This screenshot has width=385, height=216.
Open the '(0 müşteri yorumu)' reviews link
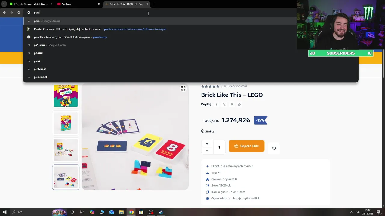[x=234, y=86]
